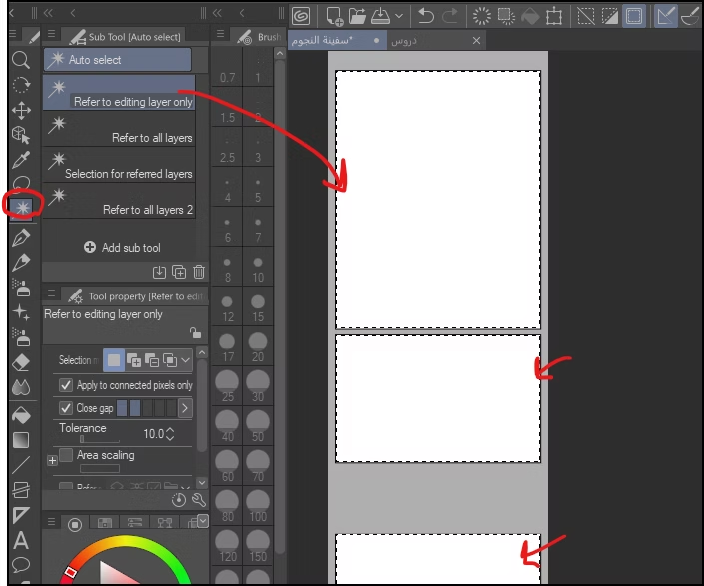Select the Gradient tool
Screen dimensions: 704x586
[21, 440]
